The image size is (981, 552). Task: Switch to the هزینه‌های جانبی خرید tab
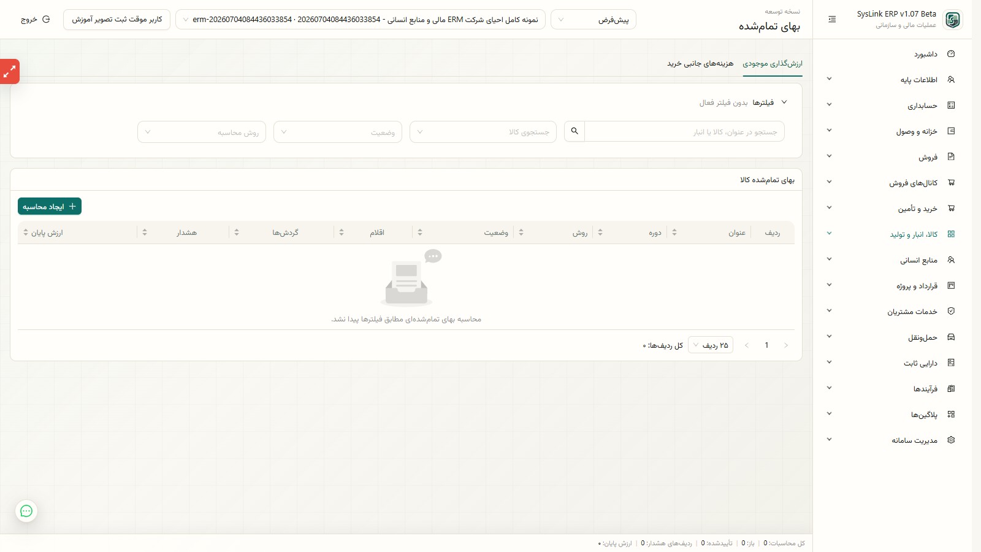point(700,63)
